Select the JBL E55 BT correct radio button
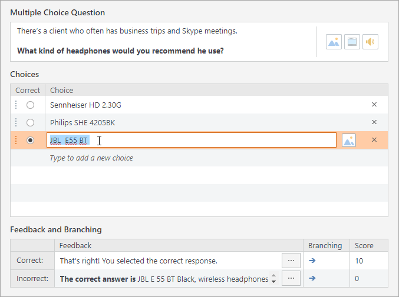This screenshot has width=399, height=297. click(31, 140)
